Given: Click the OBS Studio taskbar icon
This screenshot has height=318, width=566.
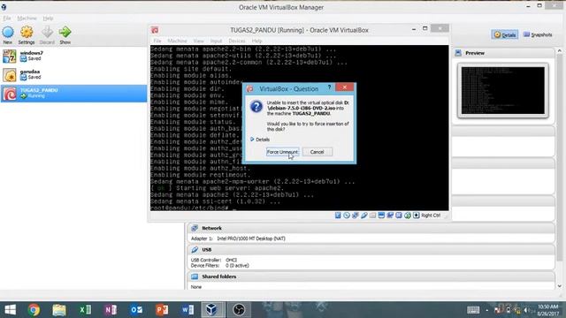Looking at the screenshot, I should point(239,310).
